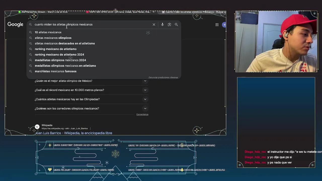Click the search icon beside "marchistas mexicanos famosos"

pos(30,71)
